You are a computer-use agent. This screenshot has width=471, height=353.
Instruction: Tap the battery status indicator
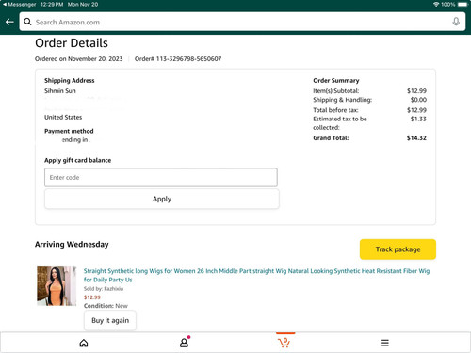click(x=463, y=5)
